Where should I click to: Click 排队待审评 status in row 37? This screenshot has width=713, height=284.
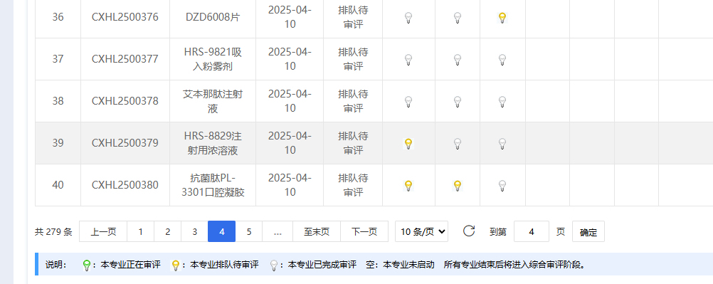[353, 59]
